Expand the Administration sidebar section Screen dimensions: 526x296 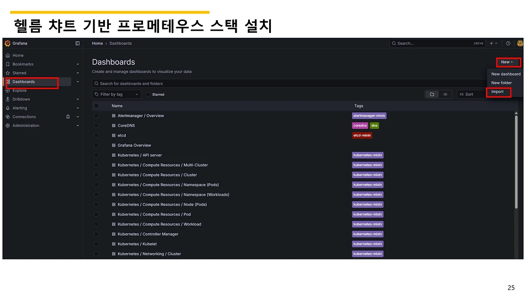(x=25, y=125)
